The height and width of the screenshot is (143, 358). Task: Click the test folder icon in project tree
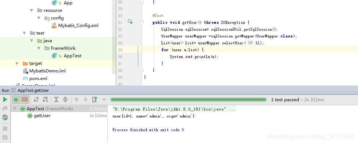click(32, 33)
